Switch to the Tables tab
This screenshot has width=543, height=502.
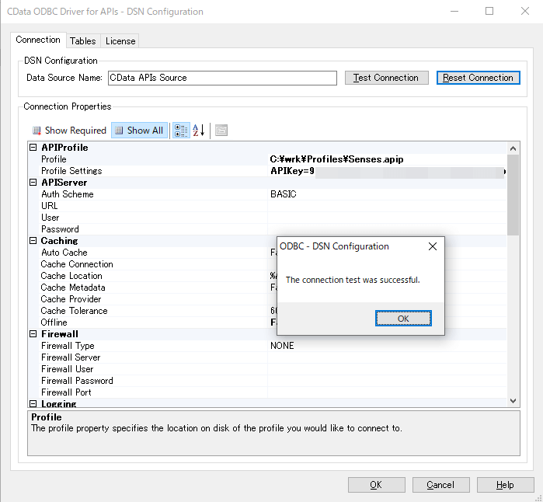[83, 41]
